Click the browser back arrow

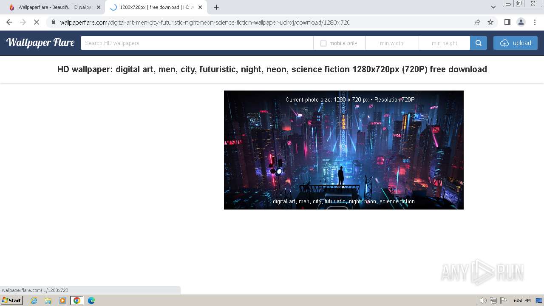coord(9,22)
